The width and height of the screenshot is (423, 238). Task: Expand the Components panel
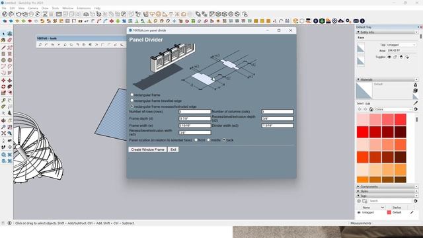click(358, 186)
